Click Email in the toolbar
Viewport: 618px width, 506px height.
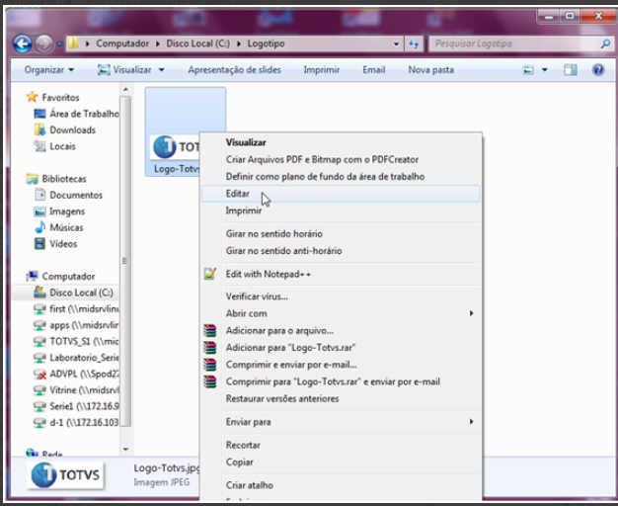373,70
